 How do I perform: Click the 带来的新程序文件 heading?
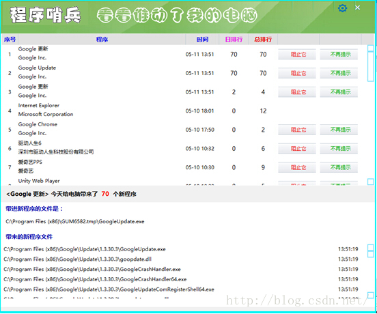point(29,237)
